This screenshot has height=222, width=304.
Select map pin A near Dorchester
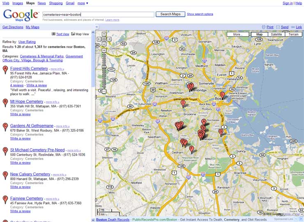(204, 122)
